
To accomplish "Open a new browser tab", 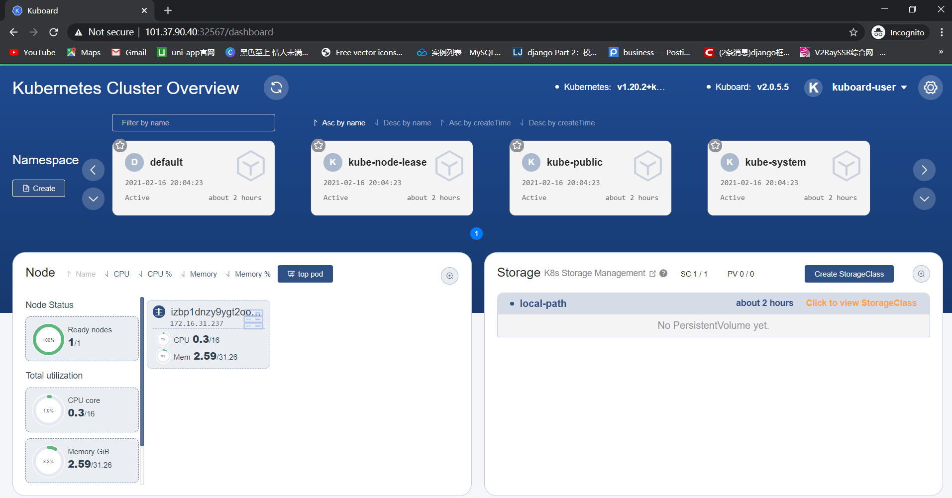I will coord(168,10).
